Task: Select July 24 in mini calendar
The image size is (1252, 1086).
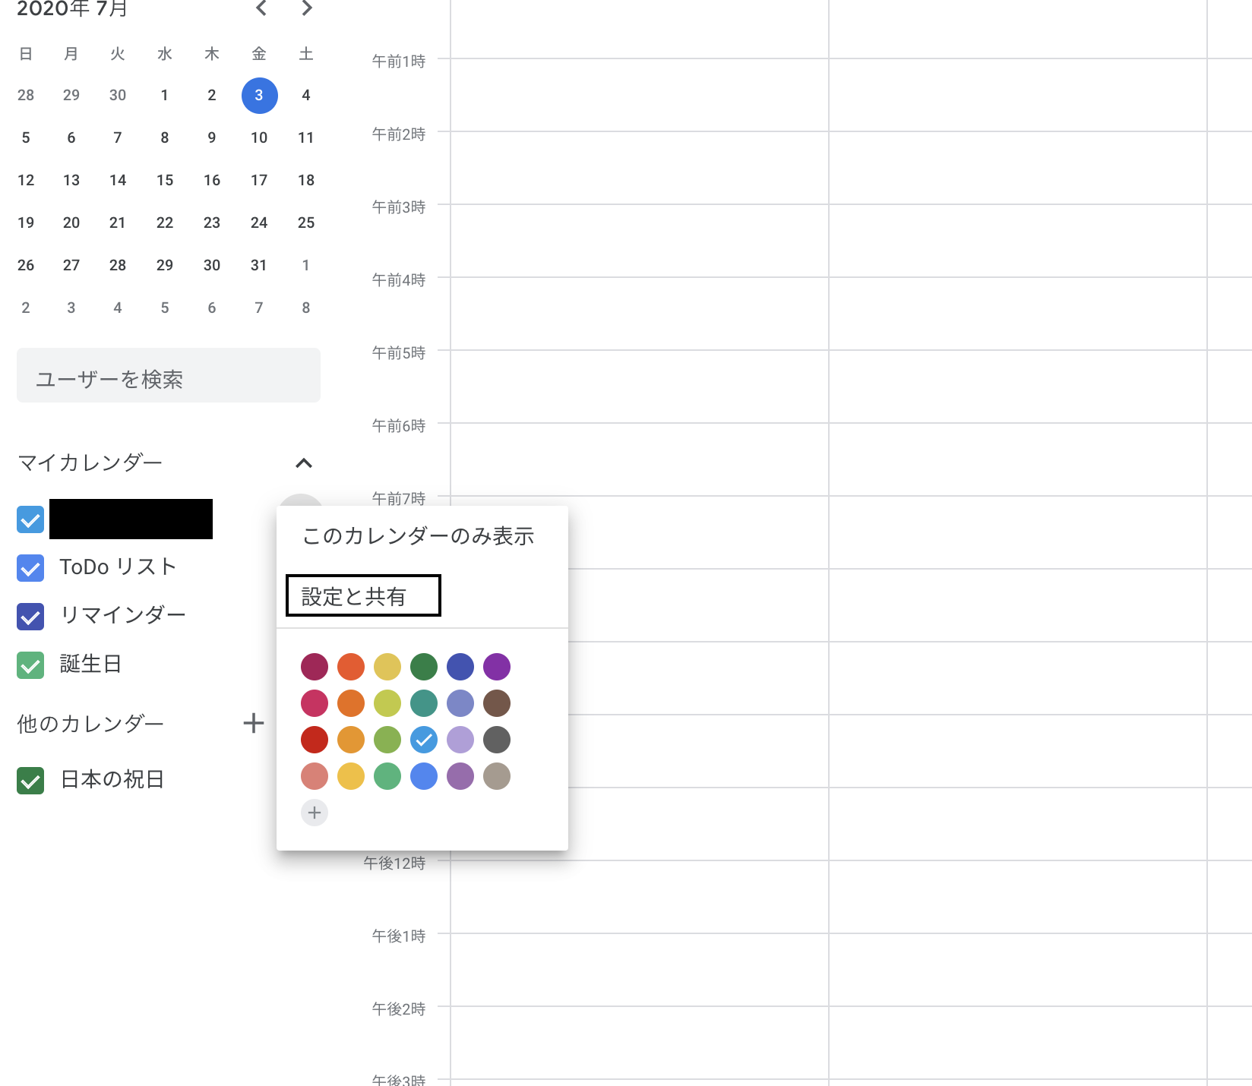Action: (x=259, y=223)
